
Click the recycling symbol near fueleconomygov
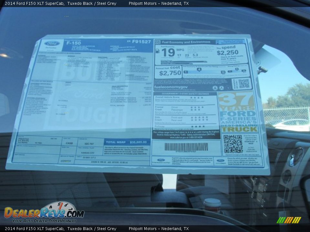pos(222,88)
